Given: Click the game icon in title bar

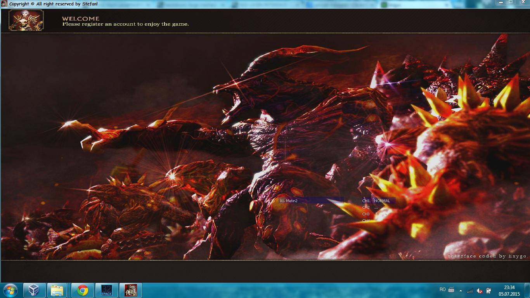Looking at the screenshot, I should (x=4, y=4).
